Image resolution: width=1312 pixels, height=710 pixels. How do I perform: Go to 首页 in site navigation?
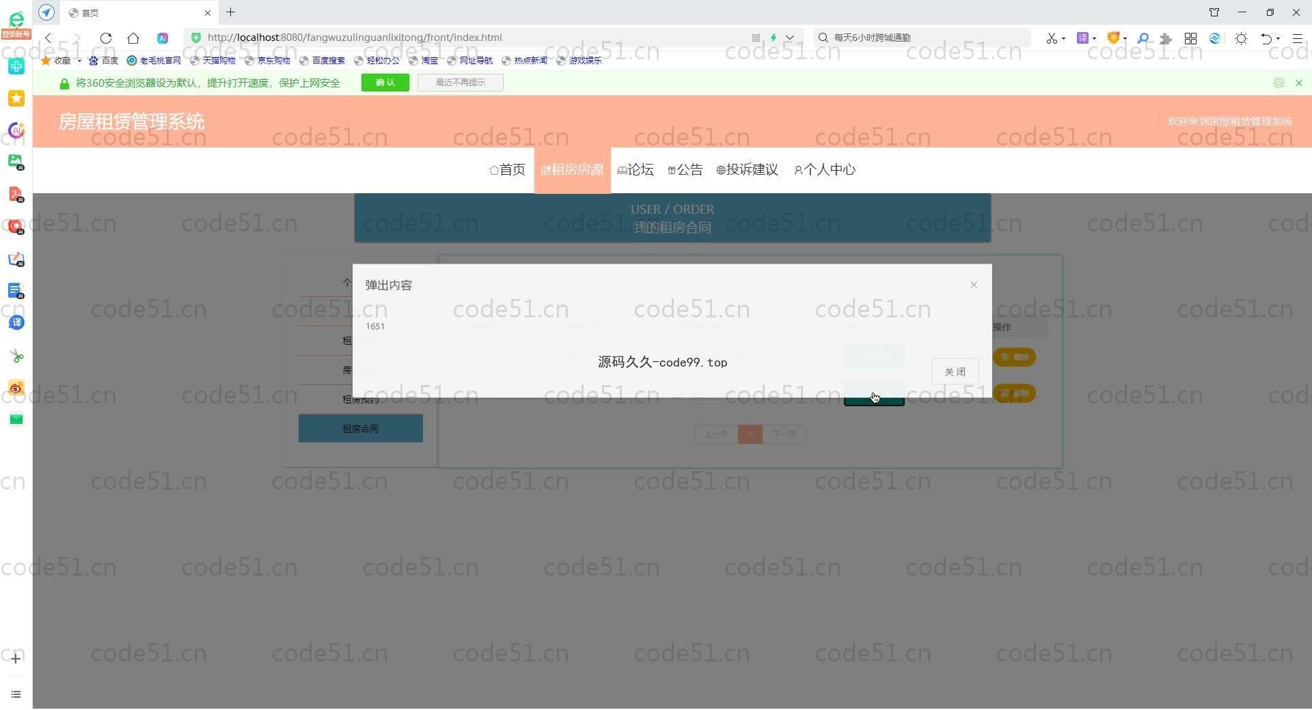(x=507, y=170)
